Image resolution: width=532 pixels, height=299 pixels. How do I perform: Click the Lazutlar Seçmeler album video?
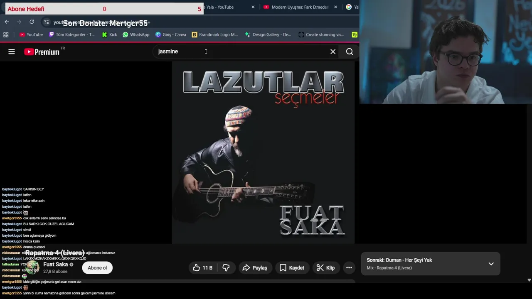click(x=263, y=152)
